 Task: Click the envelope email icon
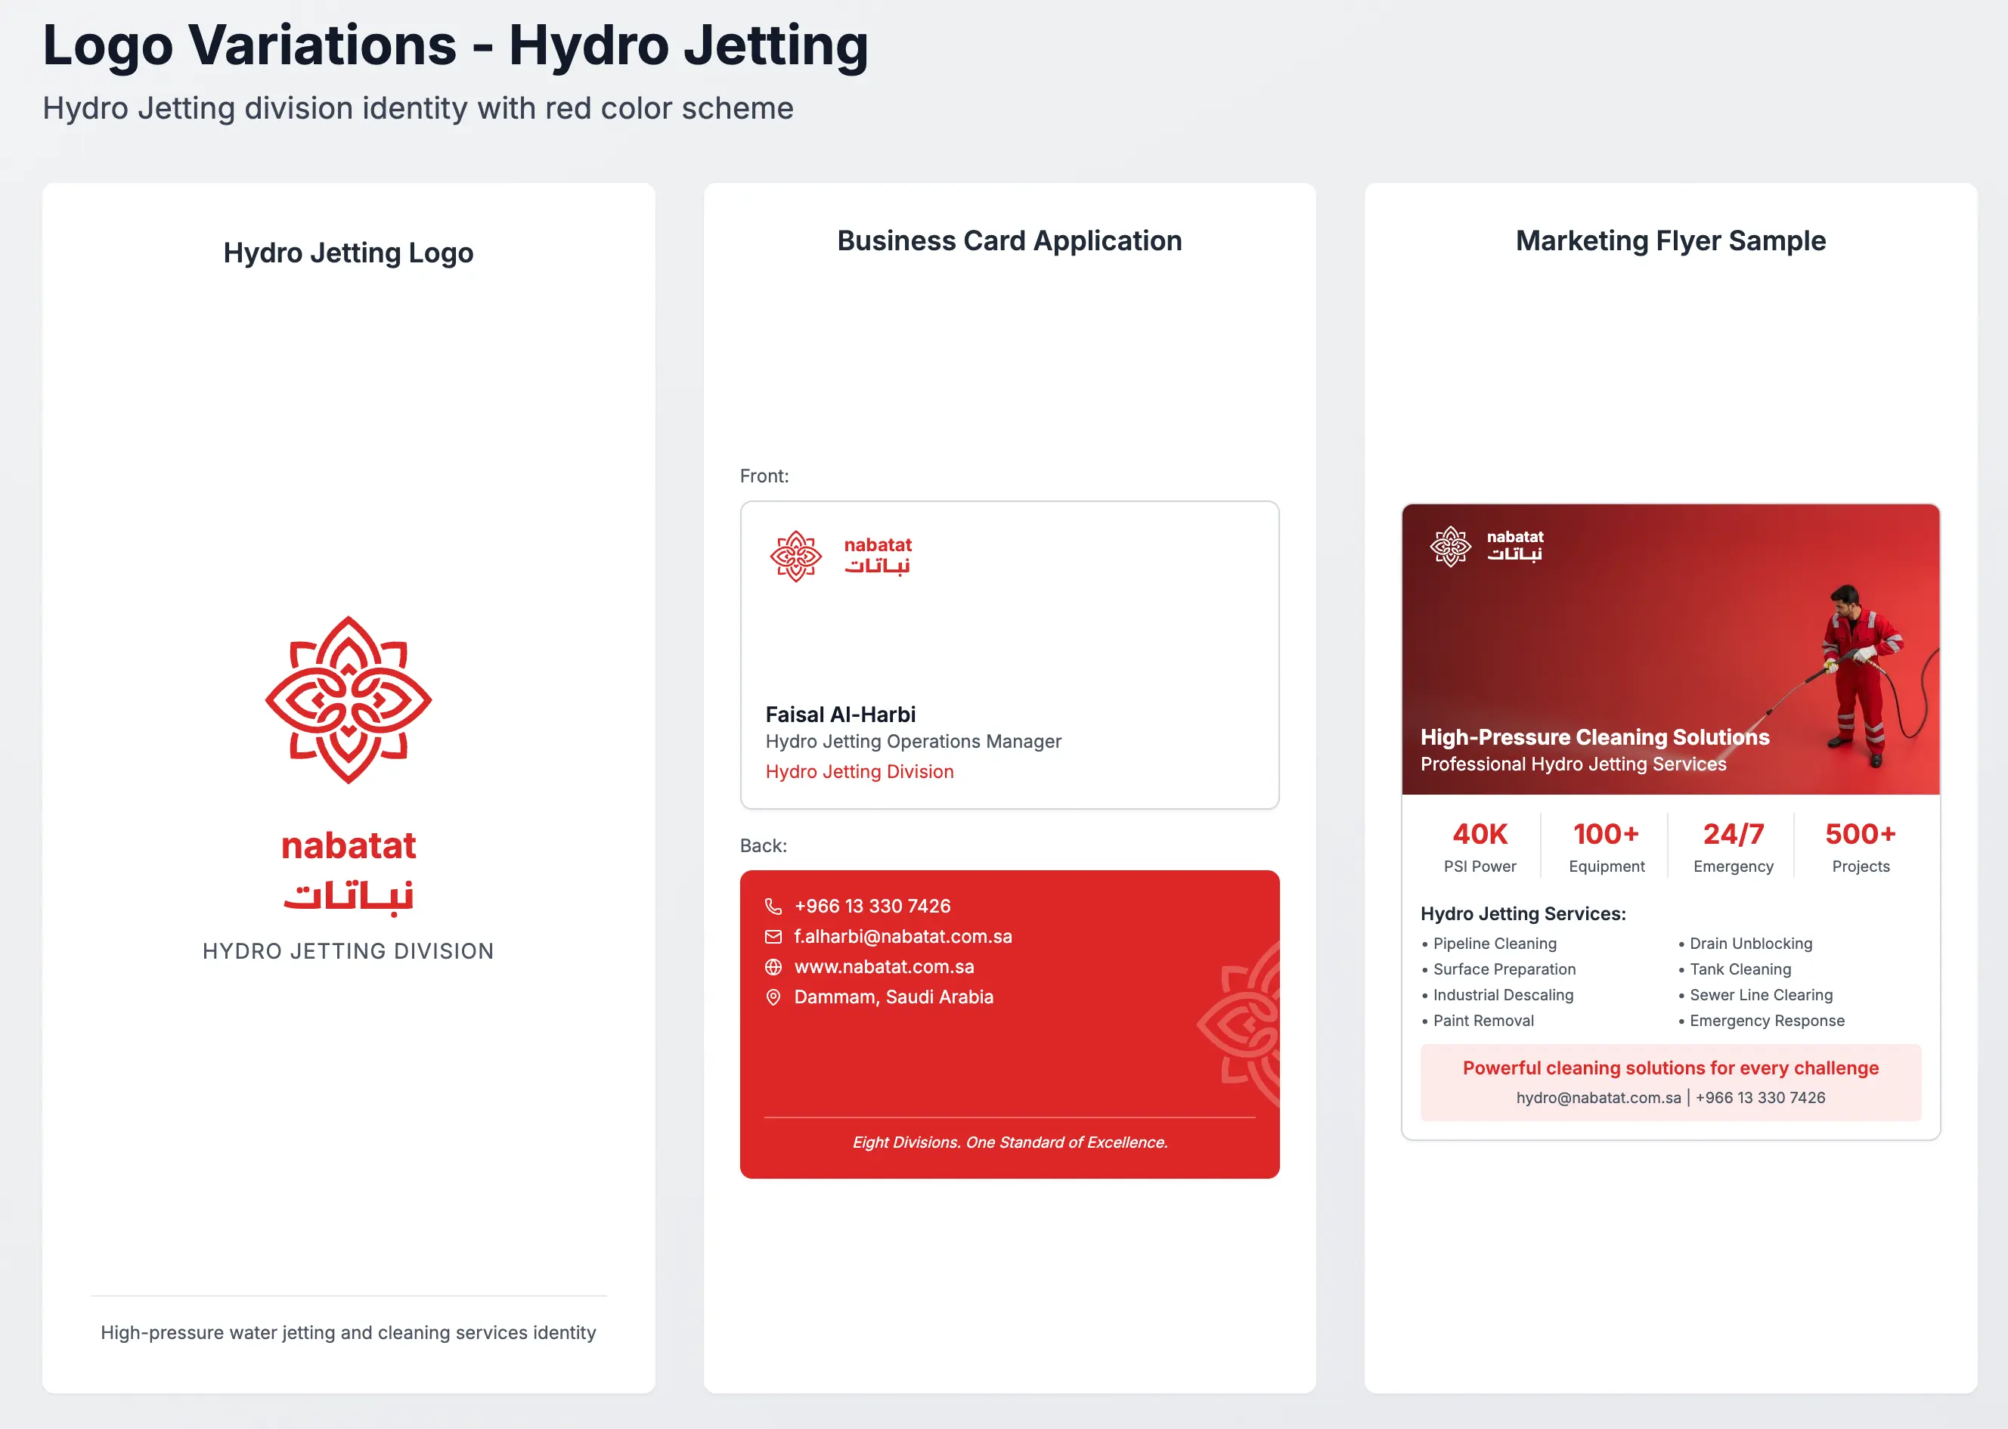(x=773, y=936)
